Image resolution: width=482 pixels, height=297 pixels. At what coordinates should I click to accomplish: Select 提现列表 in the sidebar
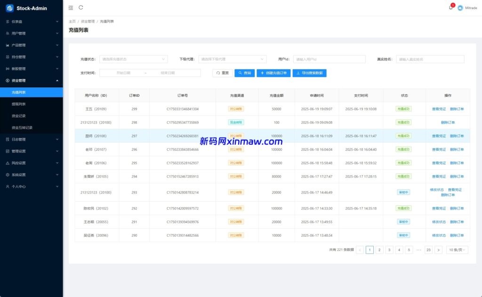pyautogui.click(x=19, y=104)
